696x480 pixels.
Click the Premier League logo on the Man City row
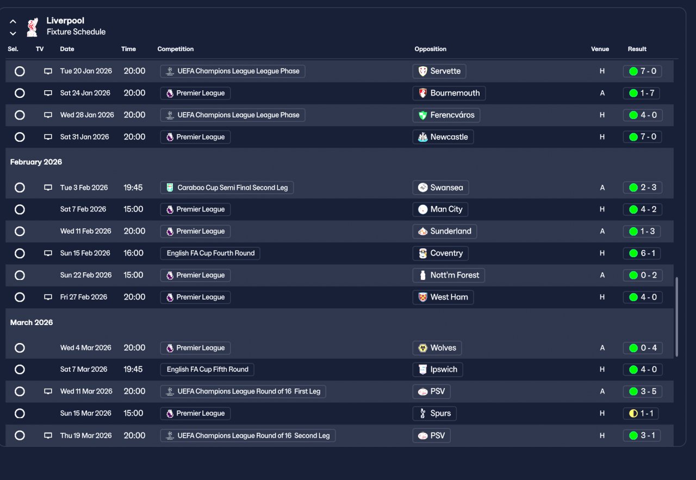click(x=170, y=209)
